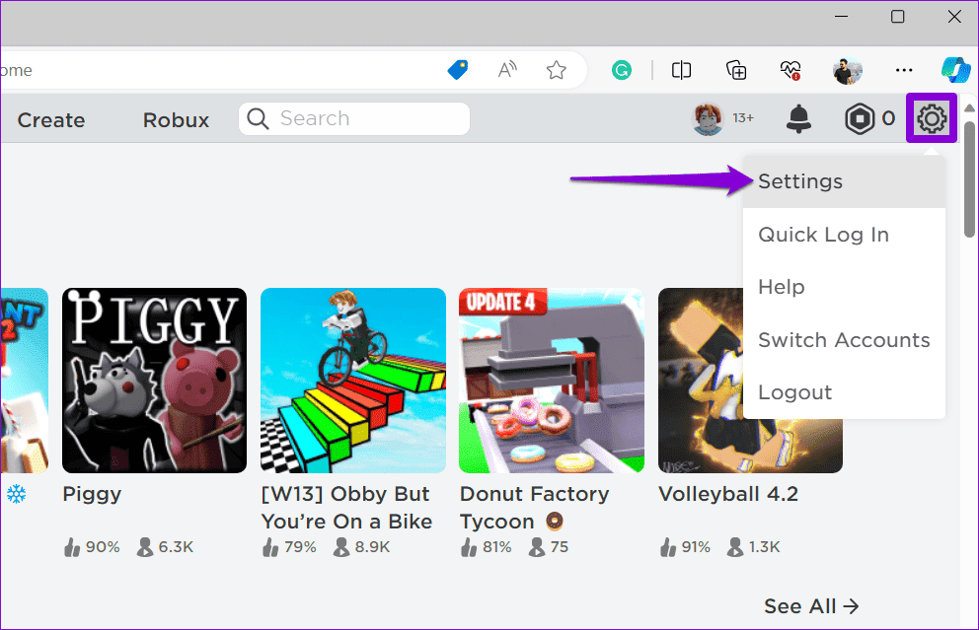Click the See All link
The image size is (979, 630).
[x=811, y=606]
